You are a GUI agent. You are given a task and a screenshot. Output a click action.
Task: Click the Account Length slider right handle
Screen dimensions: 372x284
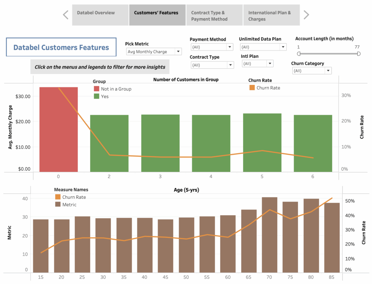[x=359, y=54]
